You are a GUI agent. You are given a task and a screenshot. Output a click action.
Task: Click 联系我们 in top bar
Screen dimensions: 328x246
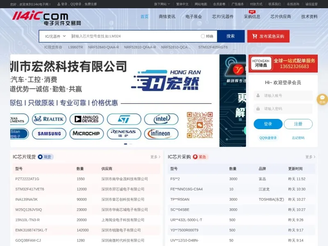[x=275, y=4]
